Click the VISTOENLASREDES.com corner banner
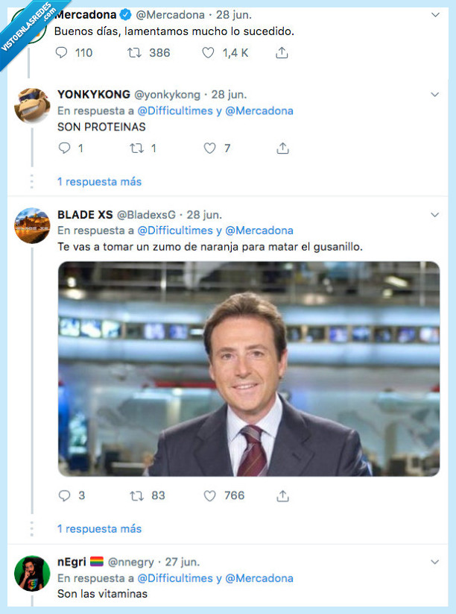456x614 pixels. pyautogui.click(x=27, y=27)
